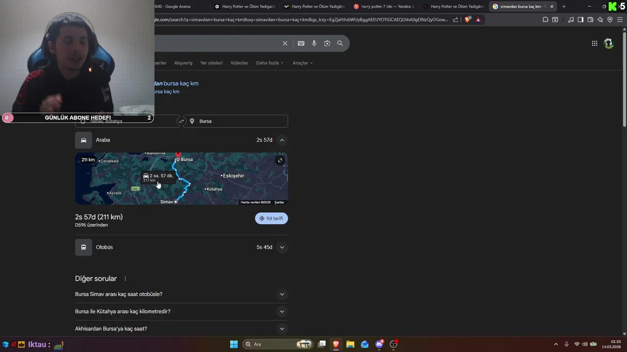The height and width of the screenshot is (352, 627).
Task: Collapse the Araba route details
Action: (282, 140)
